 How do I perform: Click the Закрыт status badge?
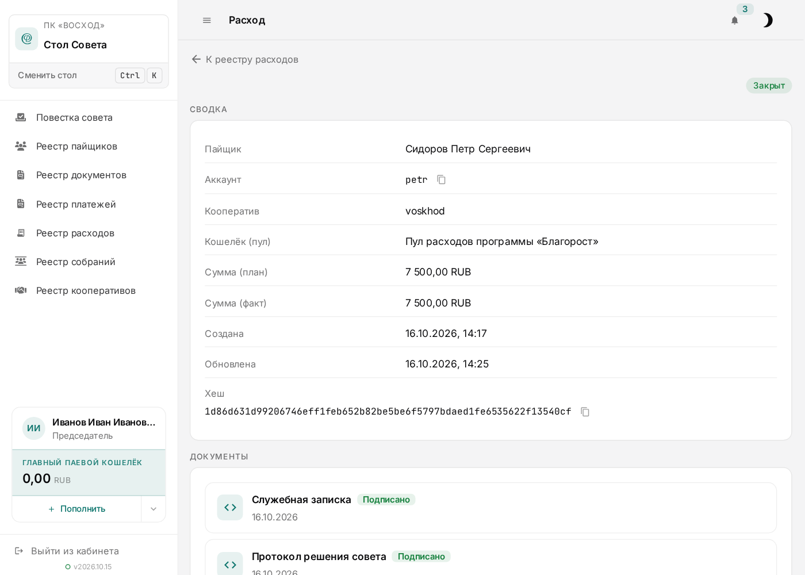[x=769, y=86]
